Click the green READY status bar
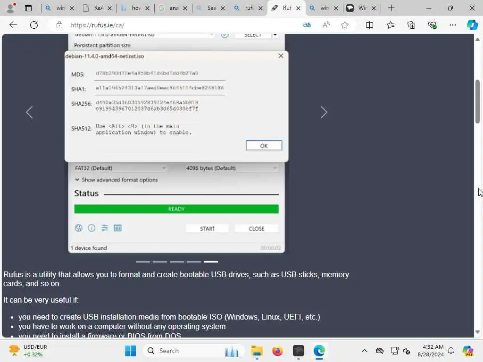 click(176, 209)
